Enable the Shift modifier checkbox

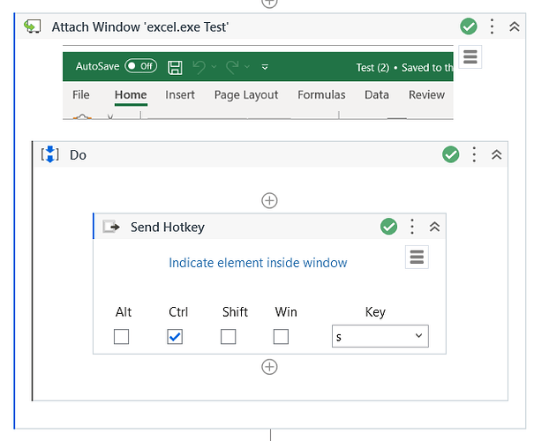click(229, 337)
